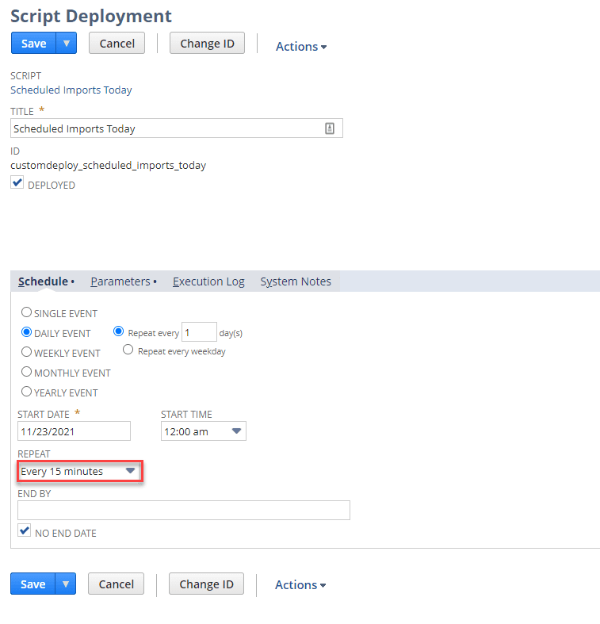This screenshot has width=600, height=624.
Task: Open the System Notes tab
Action: point(296,281)
